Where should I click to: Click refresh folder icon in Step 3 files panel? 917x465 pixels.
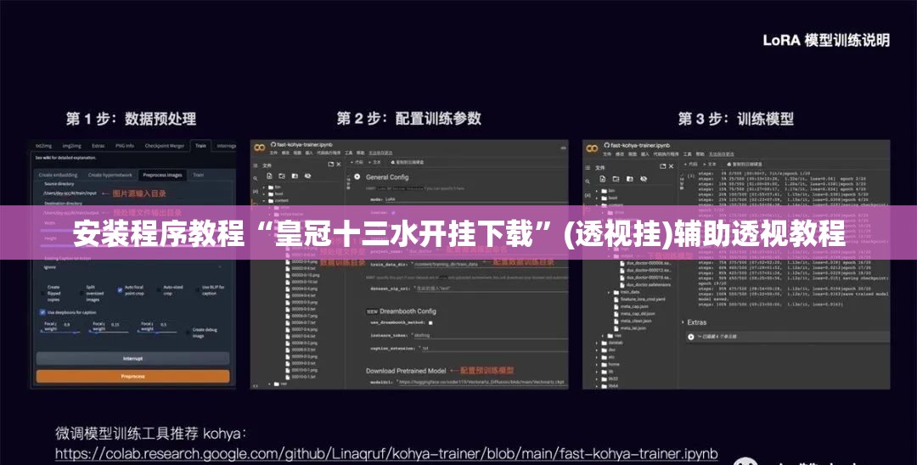[x=616, y=179]
